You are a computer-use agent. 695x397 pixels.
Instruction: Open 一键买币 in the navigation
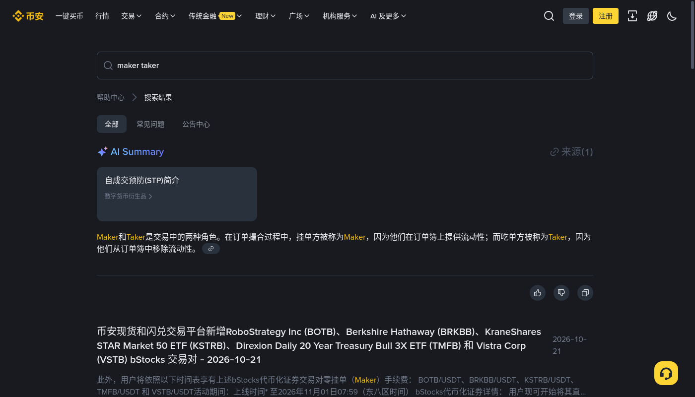click(69, 16)
